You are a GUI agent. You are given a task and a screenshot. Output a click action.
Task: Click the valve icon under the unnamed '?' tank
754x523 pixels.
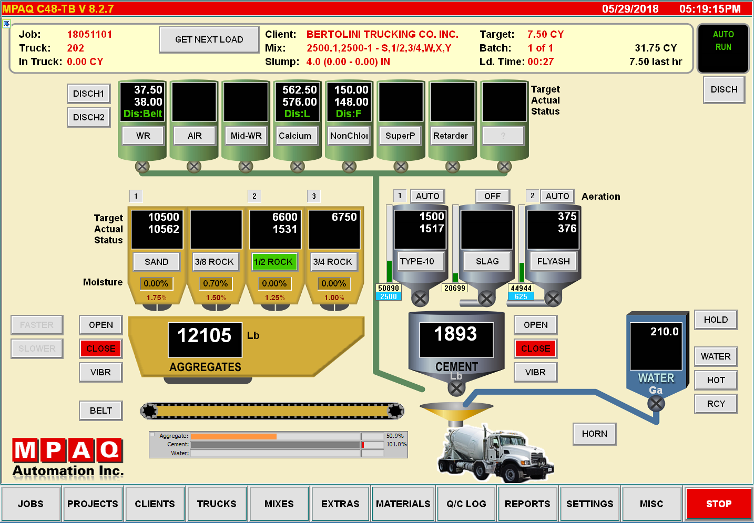click(x=504, y=167)
